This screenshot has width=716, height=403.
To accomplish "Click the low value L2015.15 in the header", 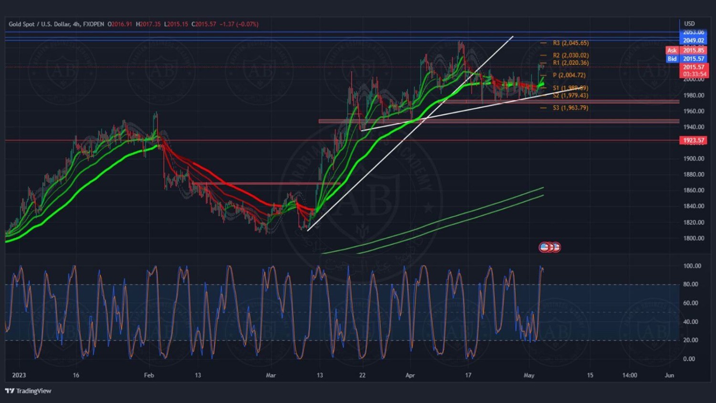I will pyautogui.click(x=176, y=24).
